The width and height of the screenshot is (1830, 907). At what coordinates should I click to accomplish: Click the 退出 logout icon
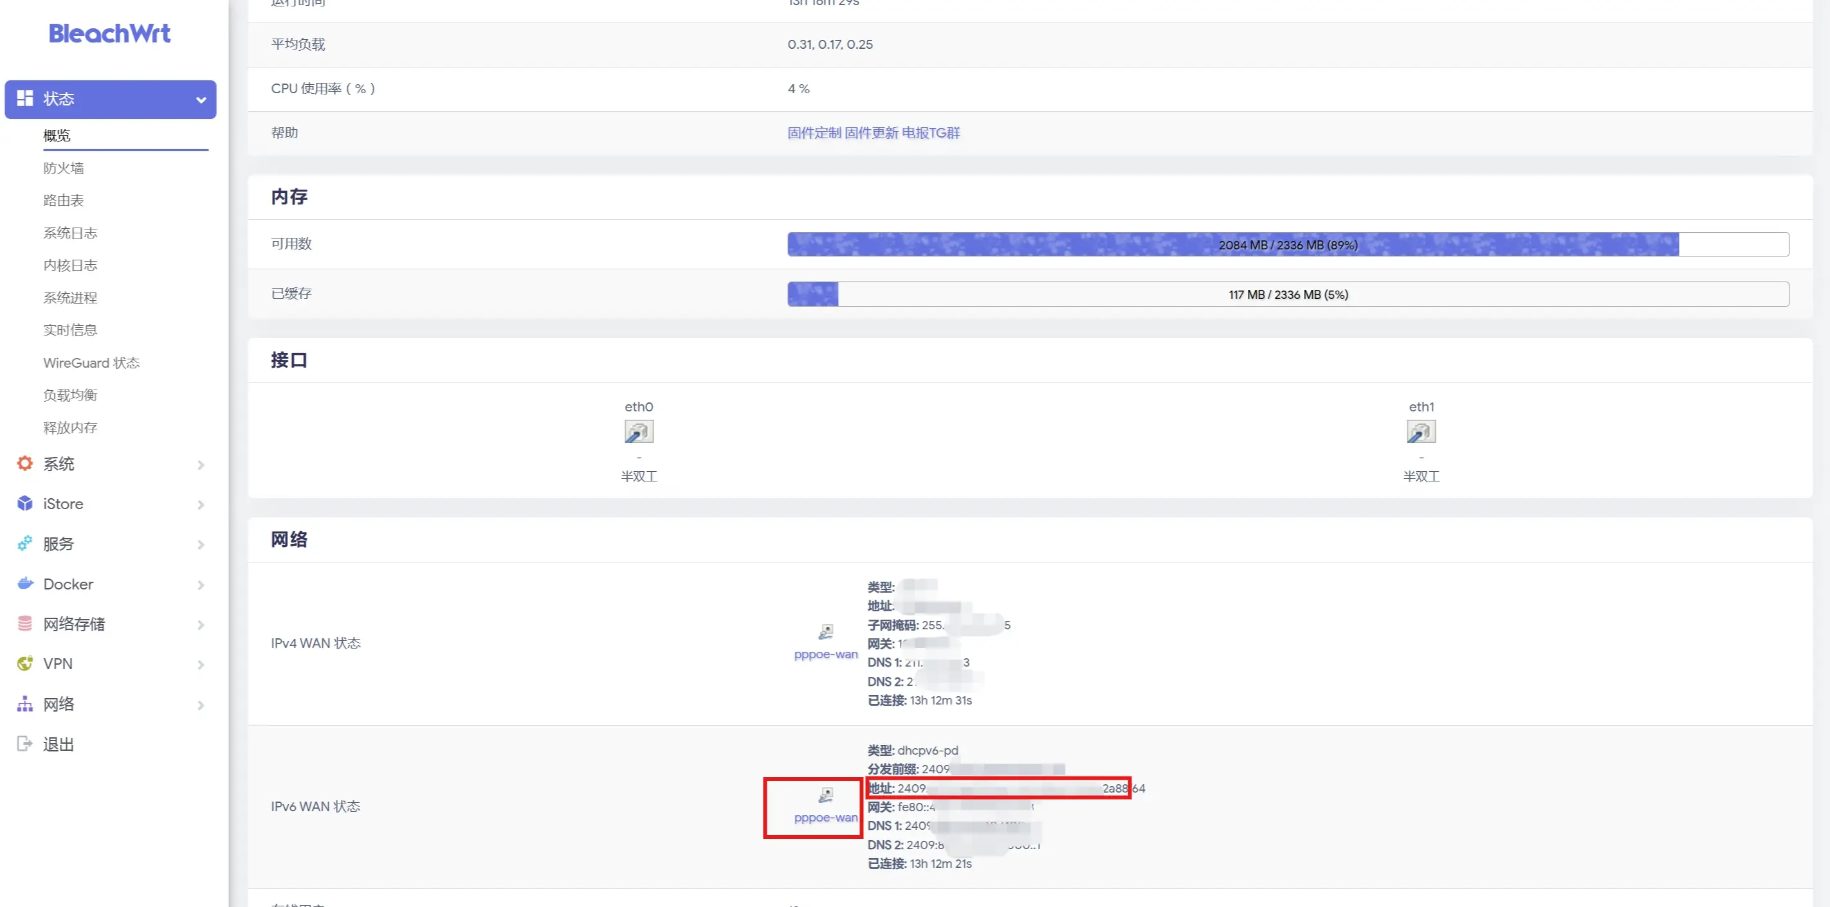[25, 743]
